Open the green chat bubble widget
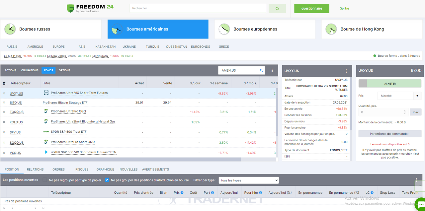Image resolution: width=425 pixels, height=211 pixels. coord(421,204)
